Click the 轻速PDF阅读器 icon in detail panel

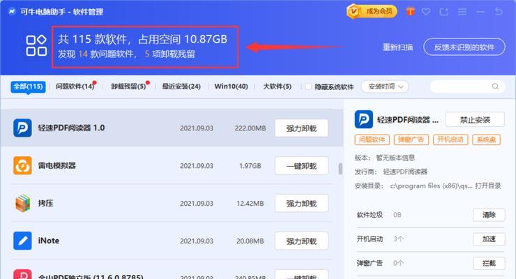(363, 119)
